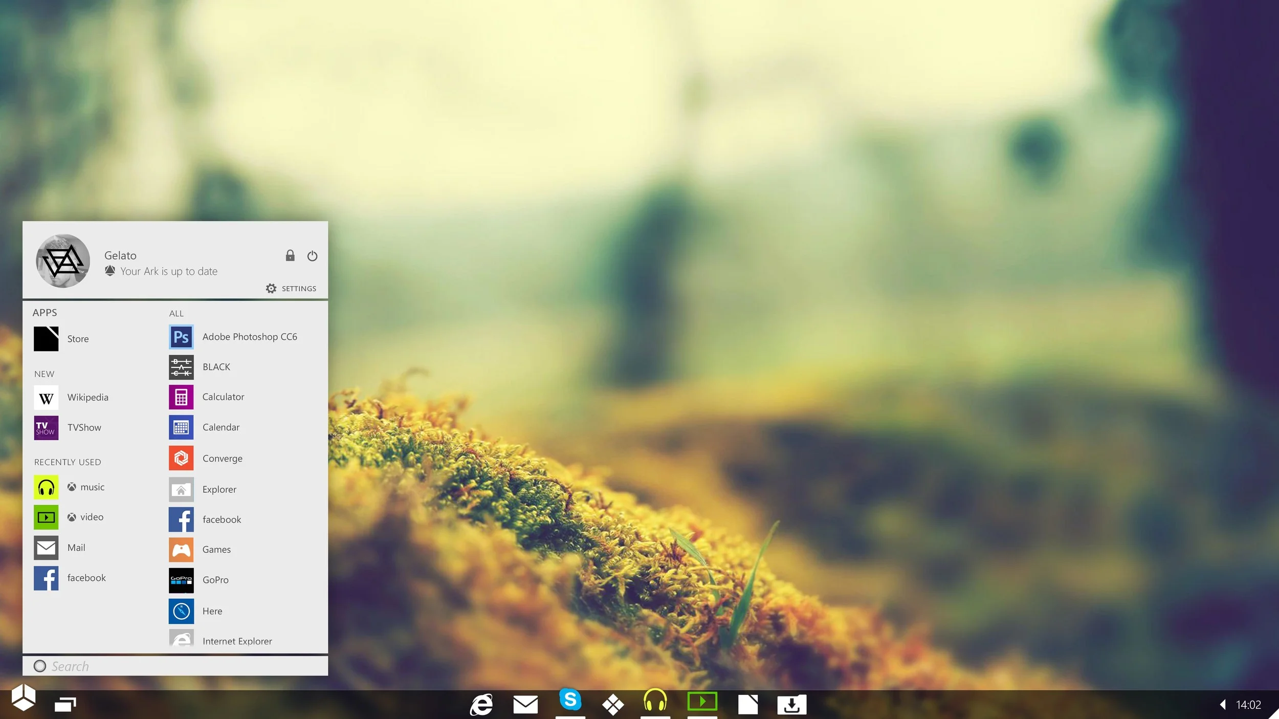
Task: Click the 'Calculator' label
Action: [x=223, y=397]
